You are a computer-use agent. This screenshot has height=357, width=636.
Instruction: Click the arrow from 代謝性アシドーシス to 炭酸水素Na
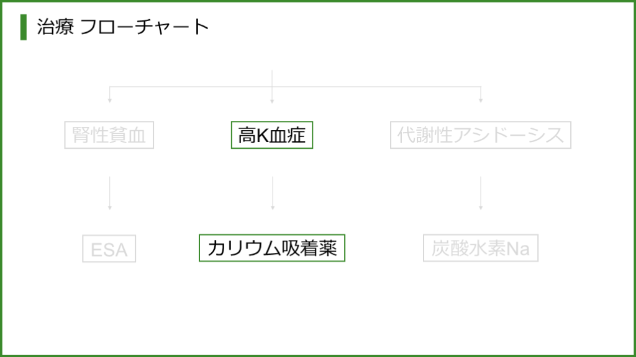(480, 192)
